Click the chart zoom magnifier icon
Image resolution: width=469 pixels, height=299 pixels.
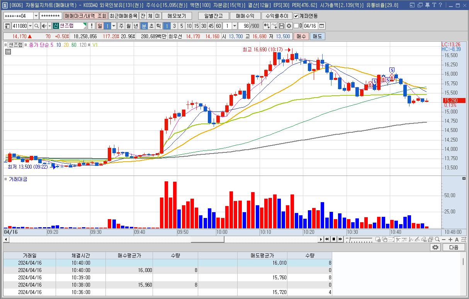pos(437,240)
